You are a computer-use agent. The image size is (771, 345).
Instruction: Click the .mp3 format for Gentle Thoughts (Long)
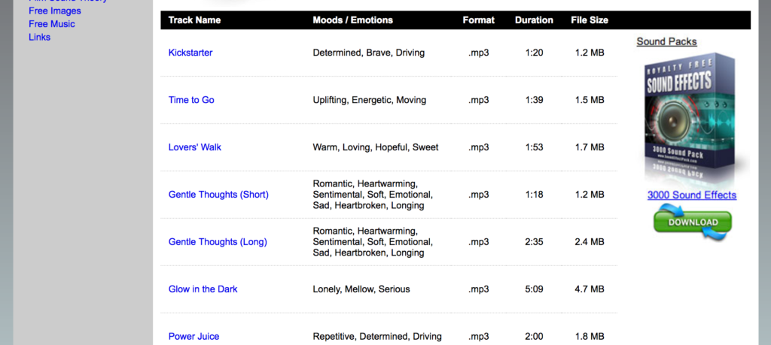[478, 242]
